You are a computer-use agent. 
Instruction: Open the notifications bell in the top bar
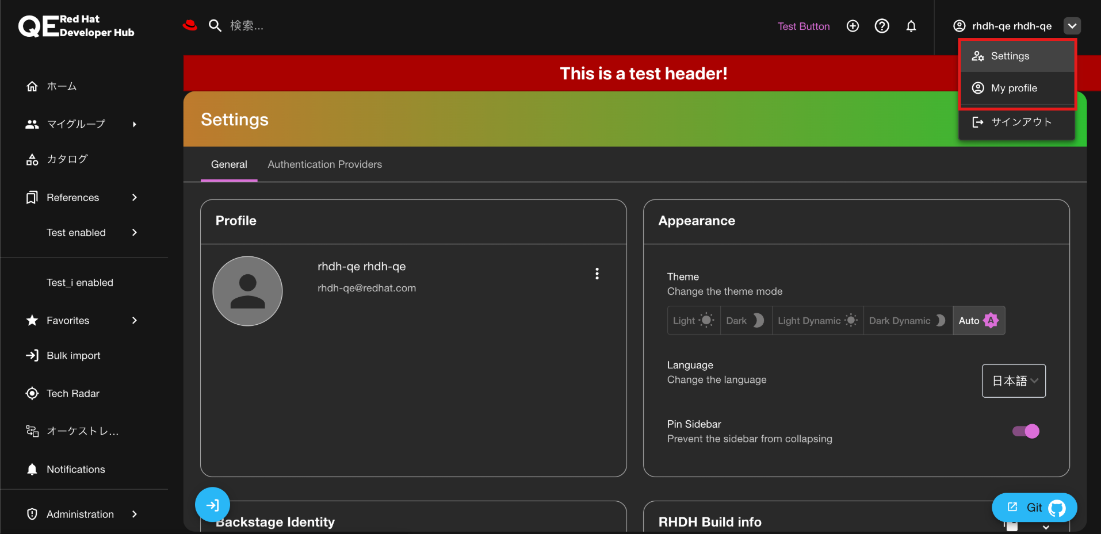[911, 26]
